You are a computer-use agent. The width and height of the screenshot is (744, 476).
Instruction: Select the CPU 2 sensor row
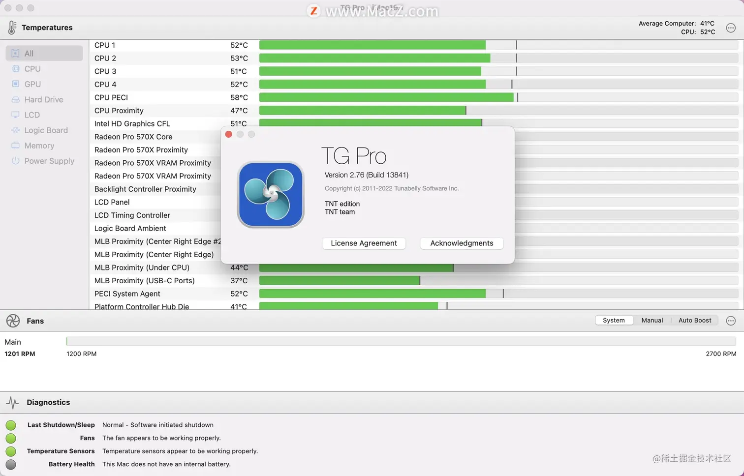(416, 58)
